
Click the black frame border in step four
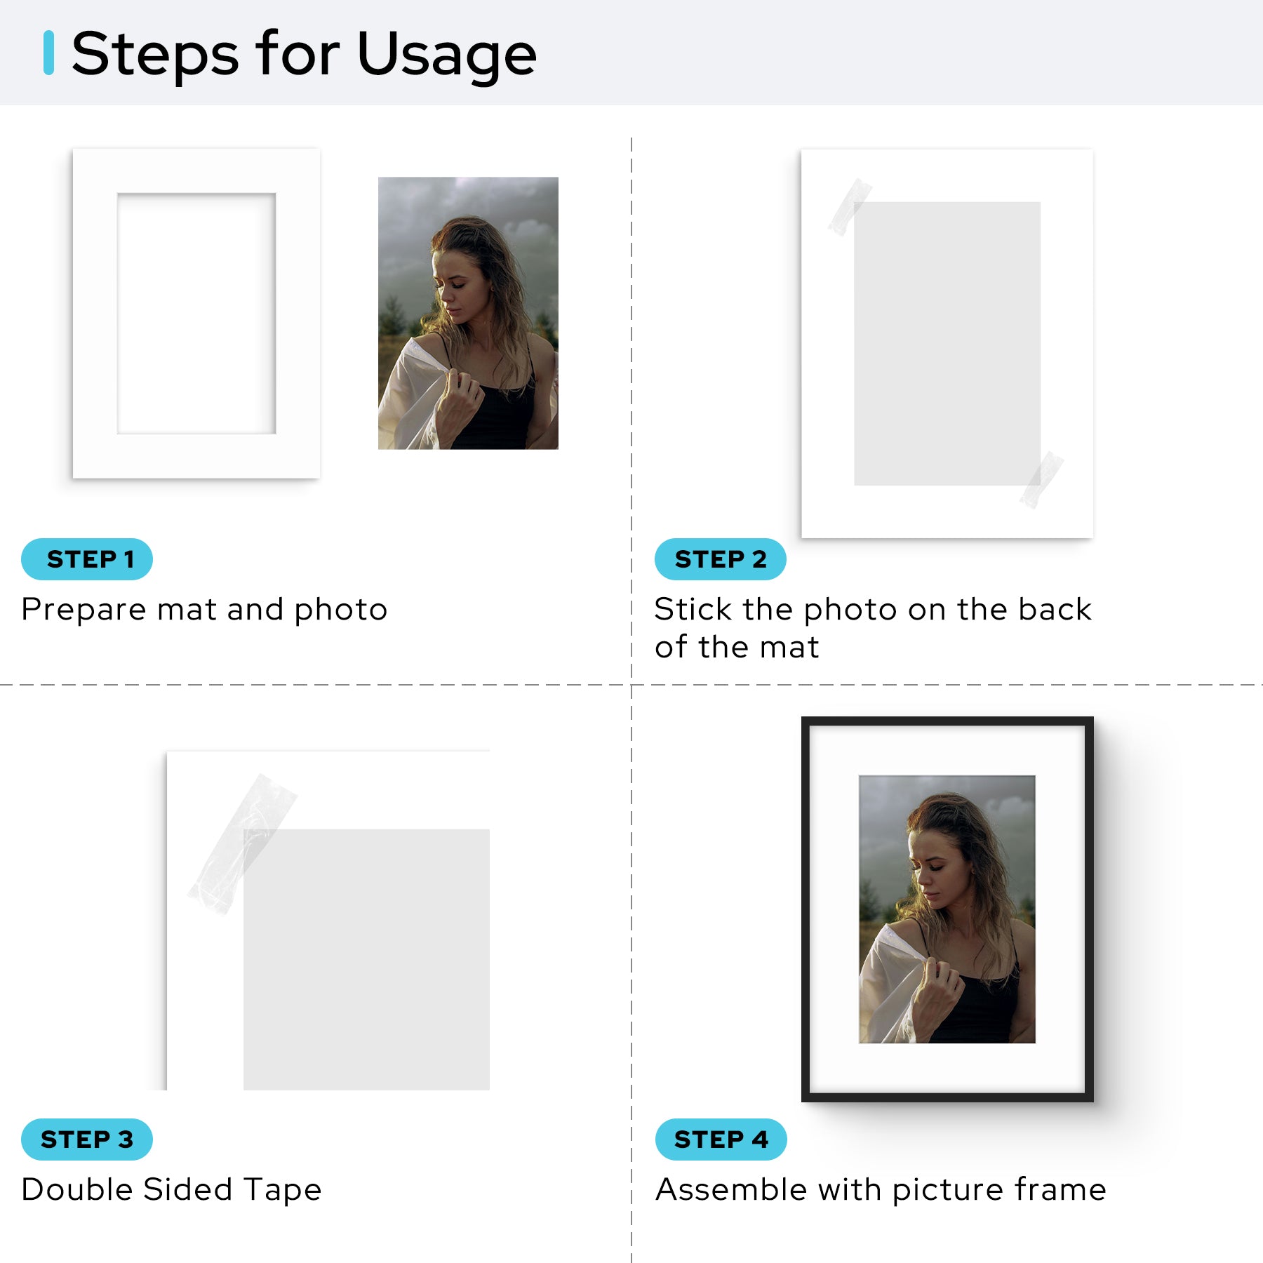coord(947,721)
